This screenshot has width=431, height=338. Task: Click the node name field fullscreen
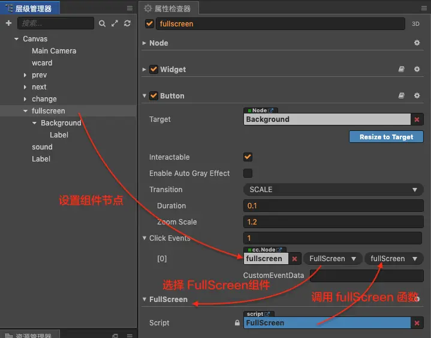click(280, 23)
